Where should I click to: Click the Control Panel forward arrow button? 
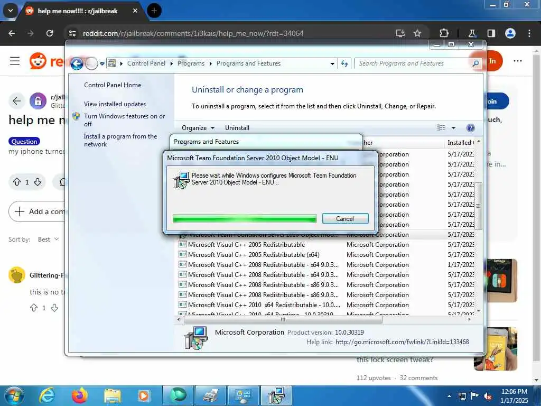click(x=91, y=63)
